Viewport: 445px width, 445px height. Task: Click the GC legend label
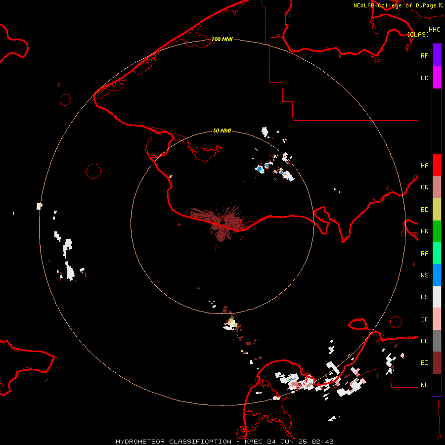(424, 341)
